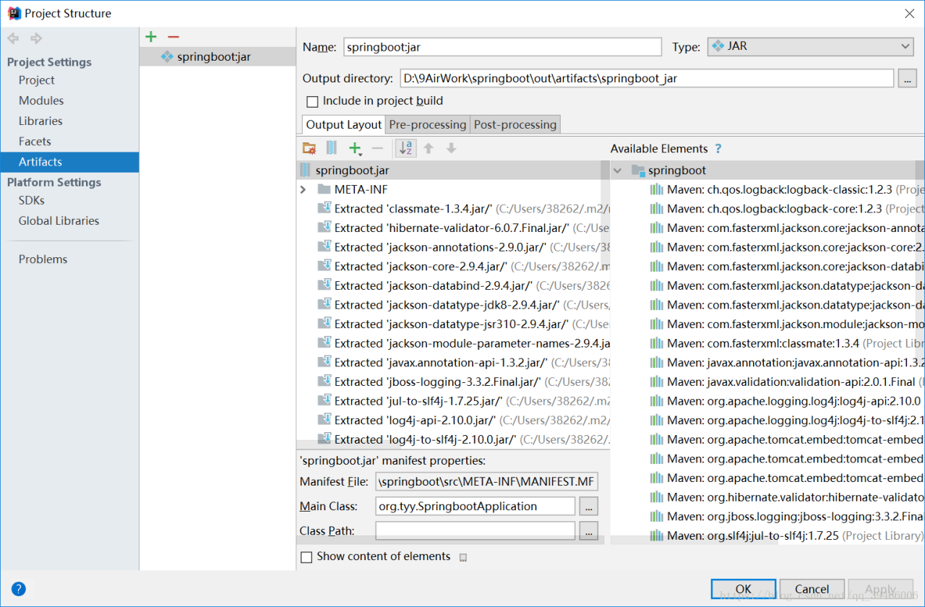Browse for Main Class with ellipsis button

point(588,507)
